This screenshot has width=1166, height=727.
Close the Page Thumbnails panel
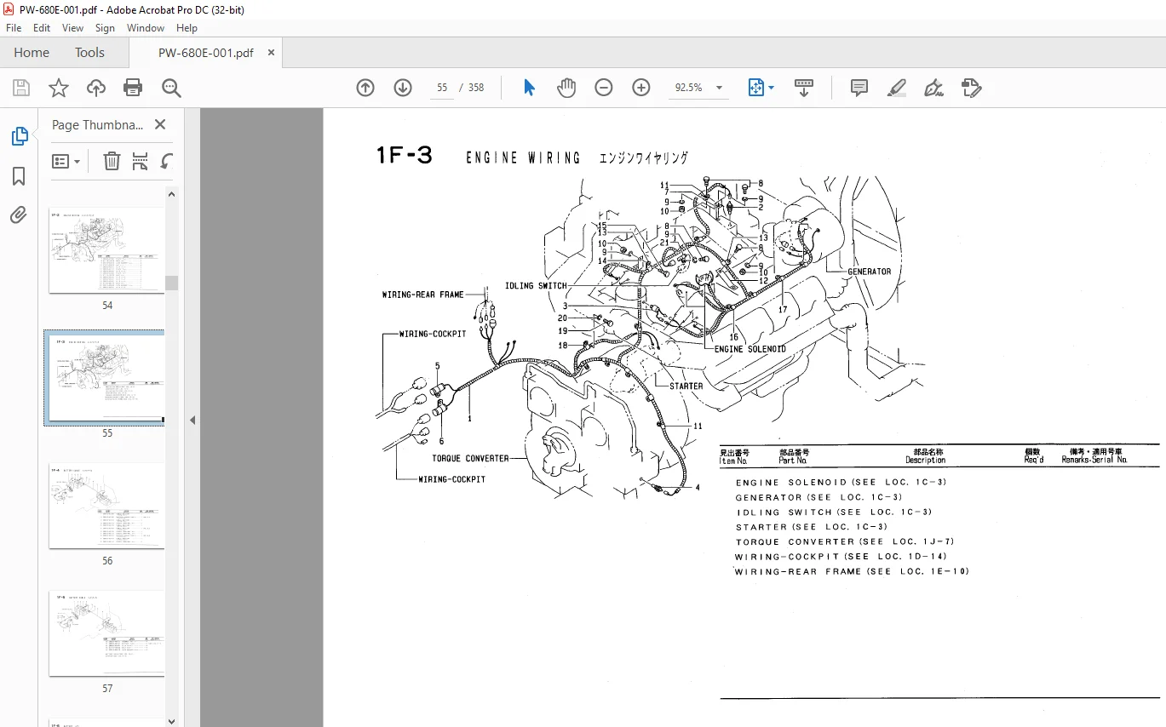(x=159, y=124)
